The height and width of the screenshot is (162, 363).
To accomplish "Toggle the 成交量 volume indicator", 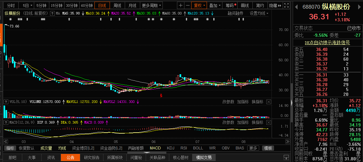I will click(46, 148).
